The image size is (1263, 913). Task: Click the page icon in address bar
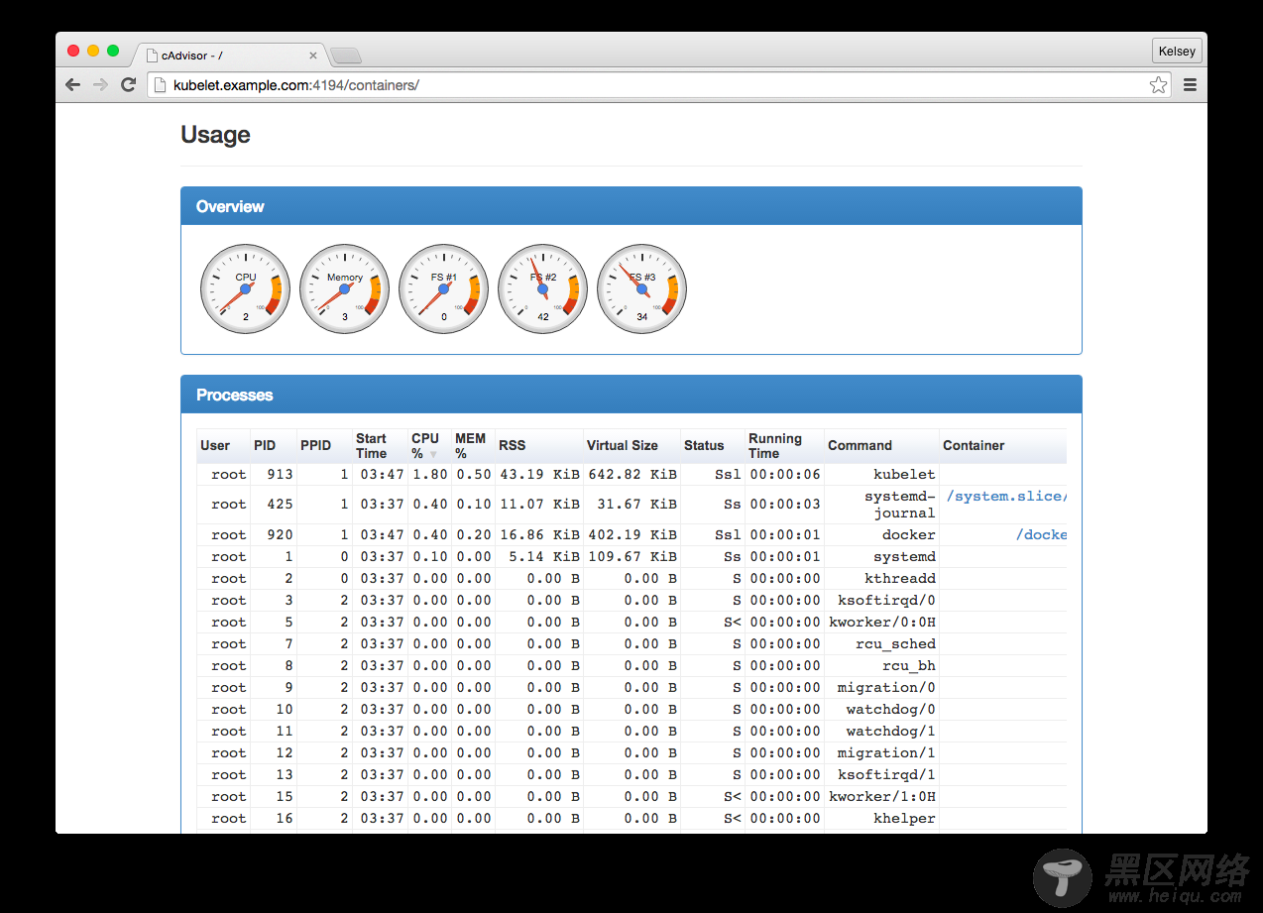(x=160, y=85)
